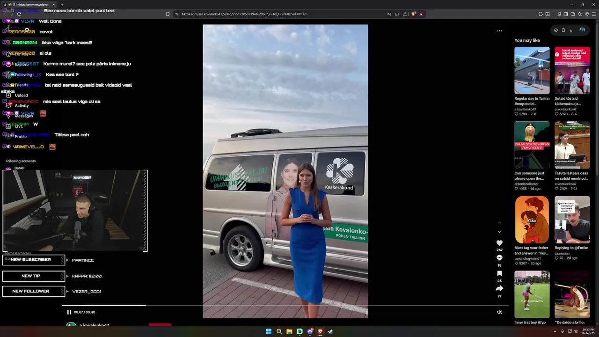Open Activity in the TikTok sidebar
This screenshot has height=337, width=599.
(x=22, y=105)
